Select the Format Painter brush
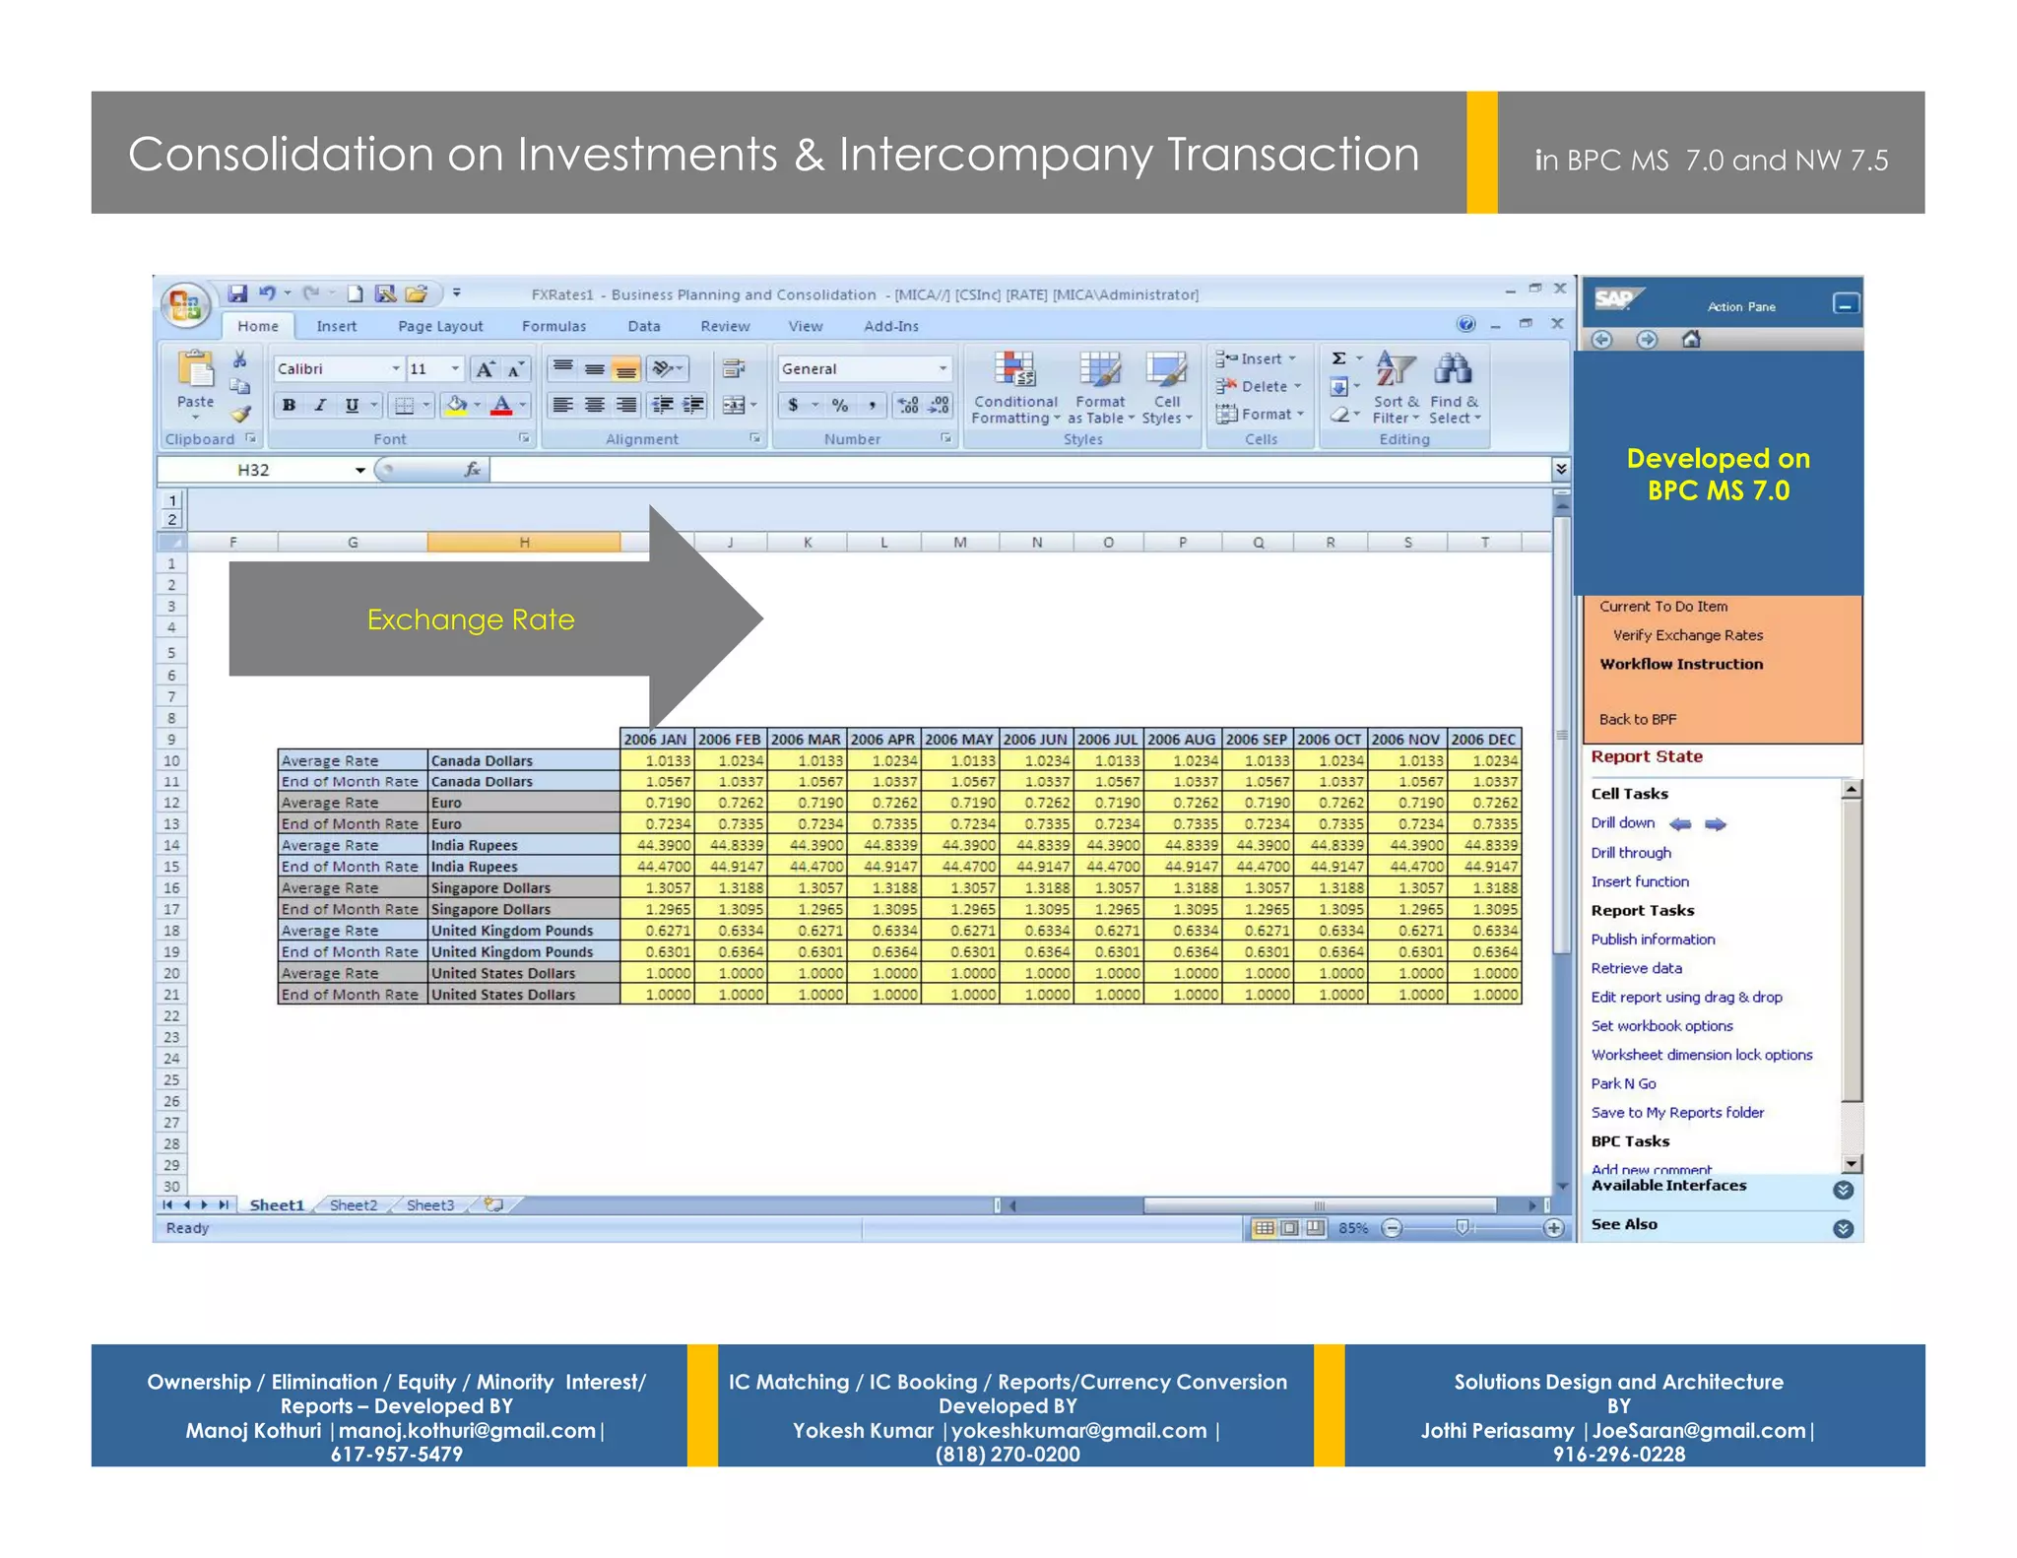Screen dimensions: 2017x1558 (240, 414)
